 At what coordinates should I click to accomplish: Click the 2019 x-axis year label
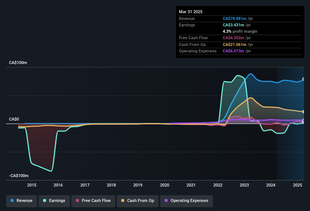tap(138, 185)
